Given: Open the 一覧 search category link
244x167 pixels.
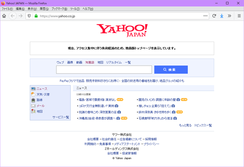Looking at the screenshot, I should coord(128,62).
